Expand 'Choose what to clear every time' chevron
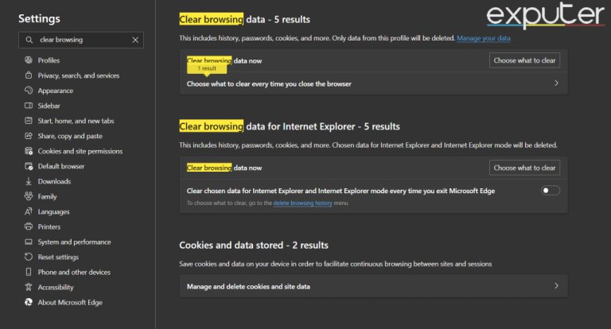 [x=555, y=83]
